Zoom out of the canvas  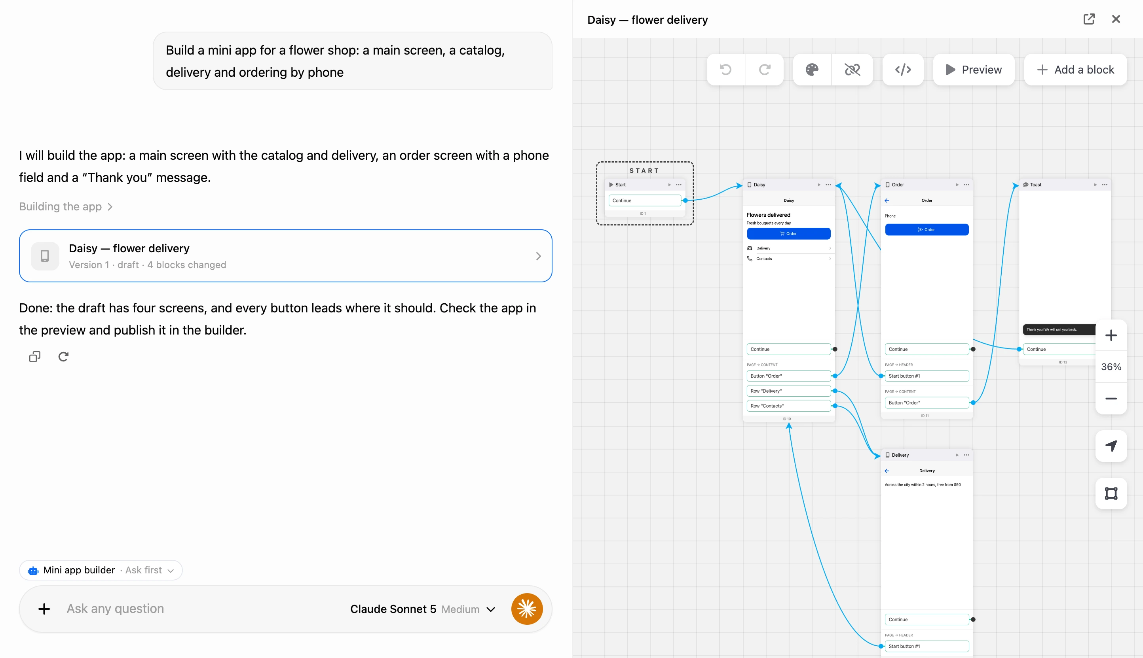(x=1111, y=399)
